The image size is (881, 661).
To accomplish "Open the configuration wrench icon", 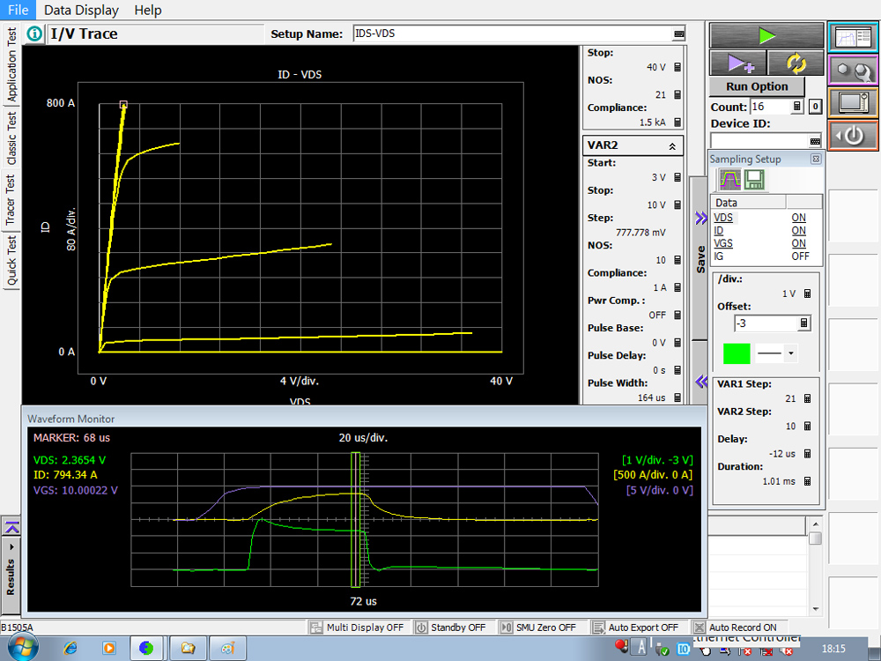I will tap(852, 70).
